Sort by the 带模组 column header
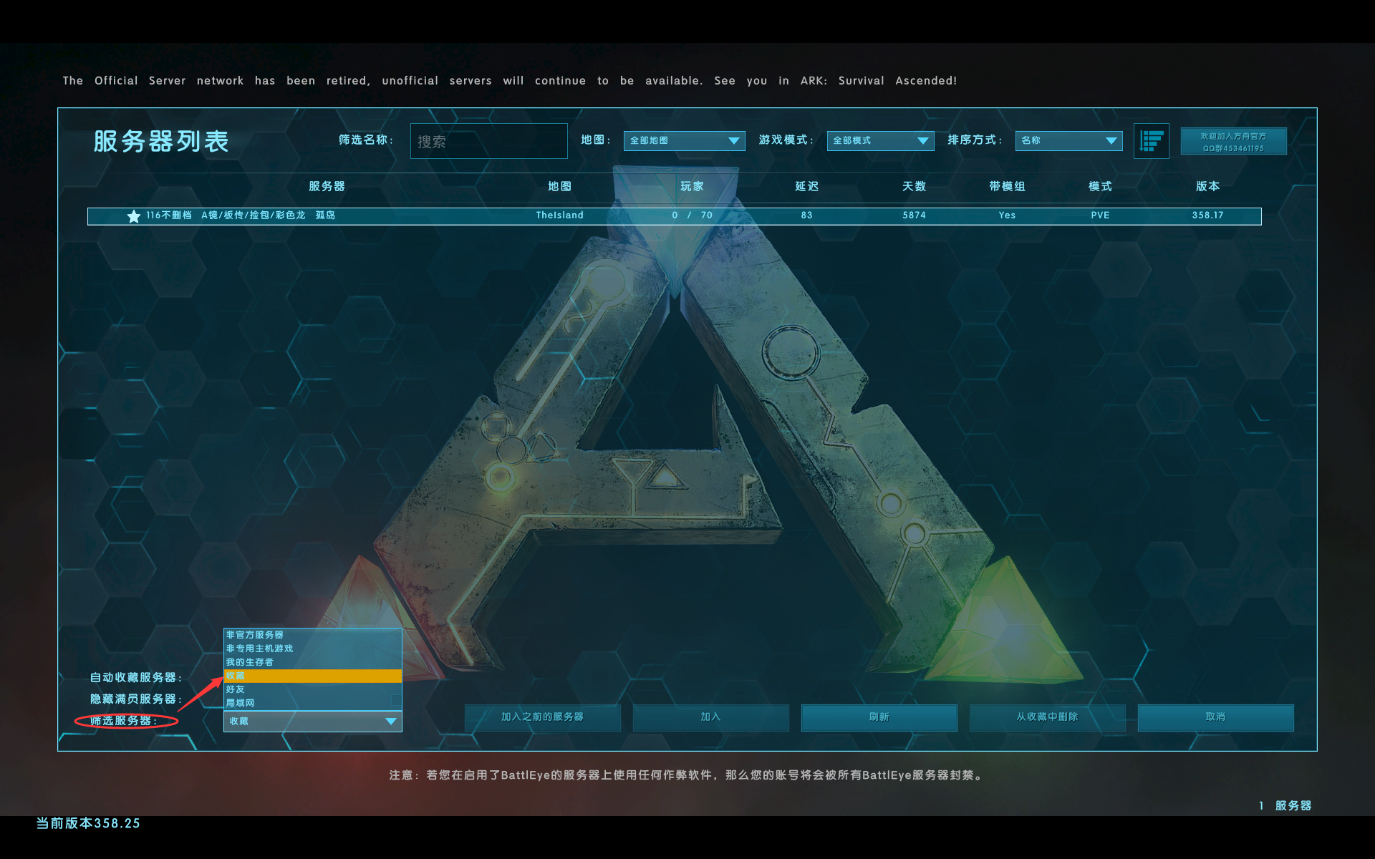 pyautogui.click(x=1007, y=186)
